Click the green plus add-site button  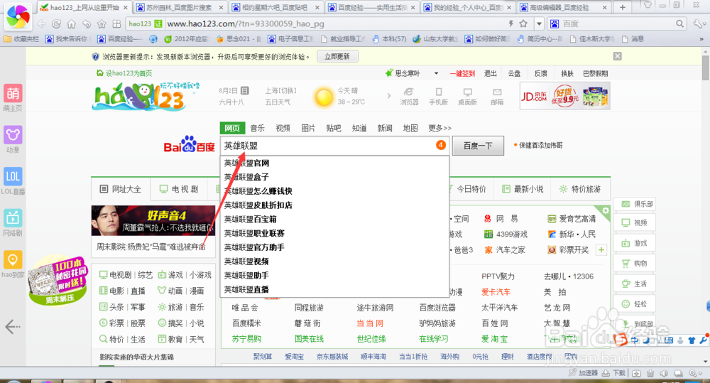click(x=601, y=249)
